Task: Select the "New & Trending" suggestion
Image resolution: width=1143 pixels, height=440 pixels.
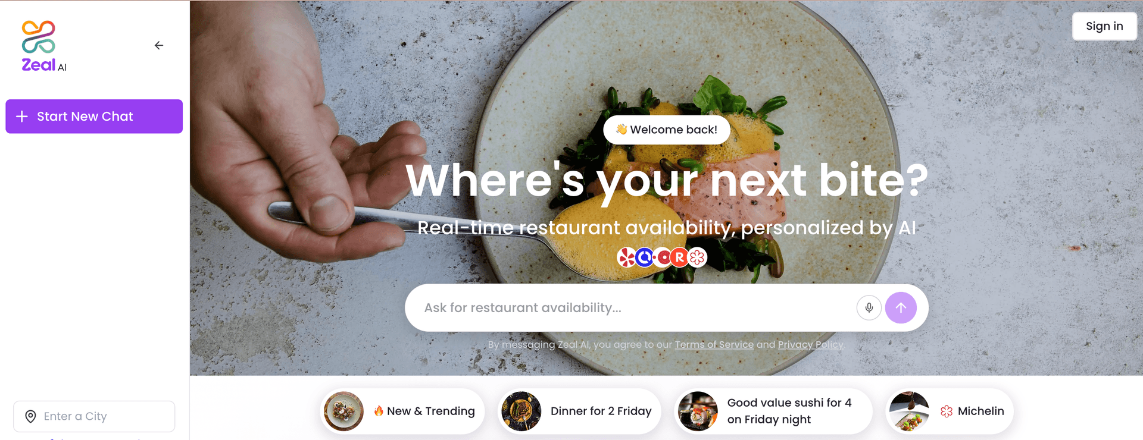Action: [x=402, y=411]
